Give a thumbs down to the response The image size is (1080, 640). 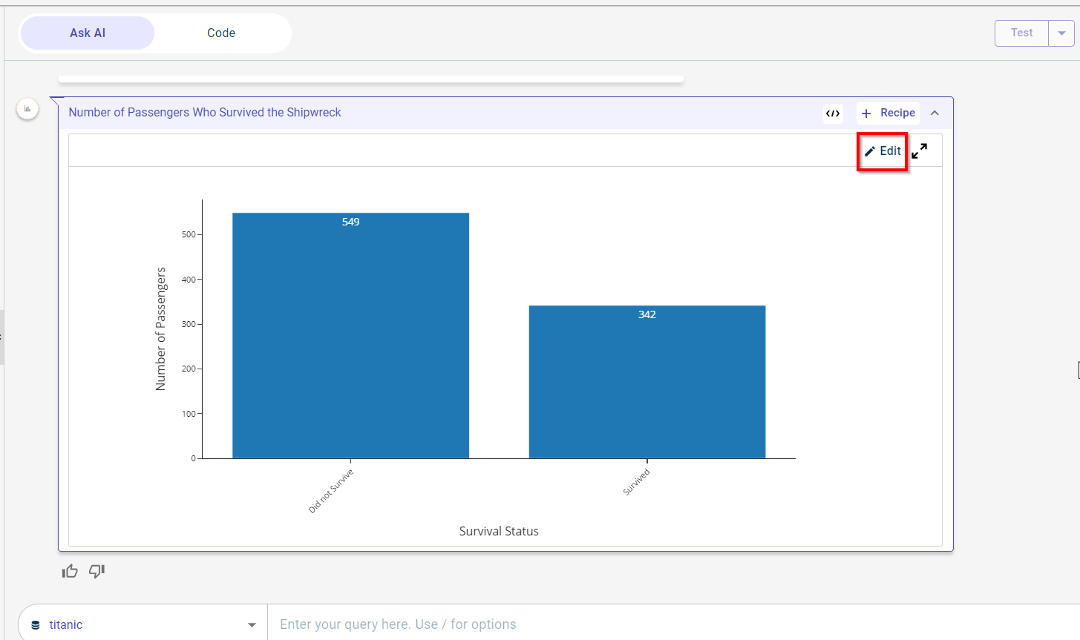(x=97, y=571)
